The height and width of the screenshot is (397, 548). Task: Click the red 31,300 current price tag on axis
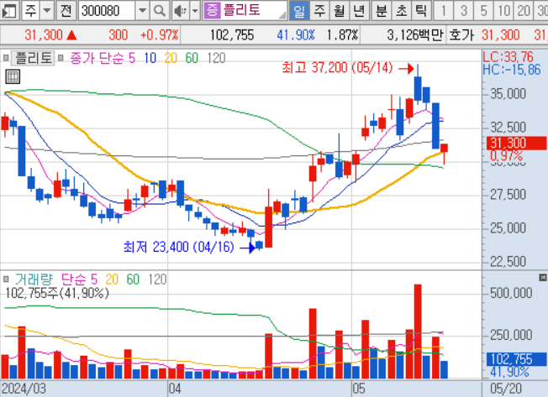[516, 143]
